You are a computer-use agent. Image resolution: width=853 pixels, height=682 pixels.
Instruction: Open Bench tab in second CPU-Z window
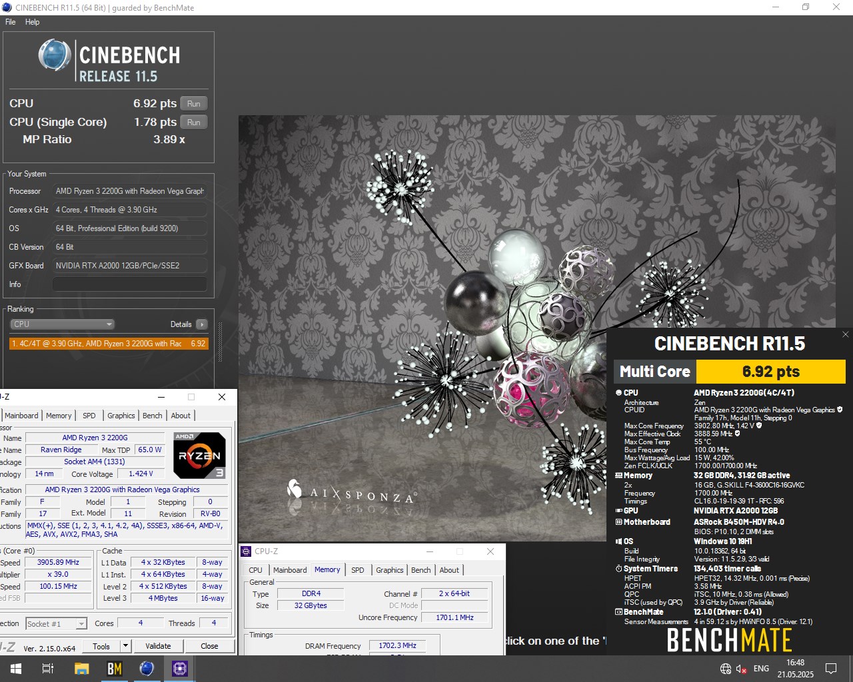[421, 570]
